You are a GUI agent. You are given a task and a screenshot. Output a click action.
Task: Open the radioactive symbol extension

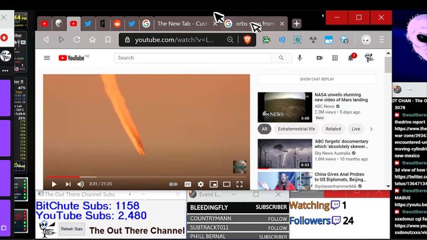(313, 40)
